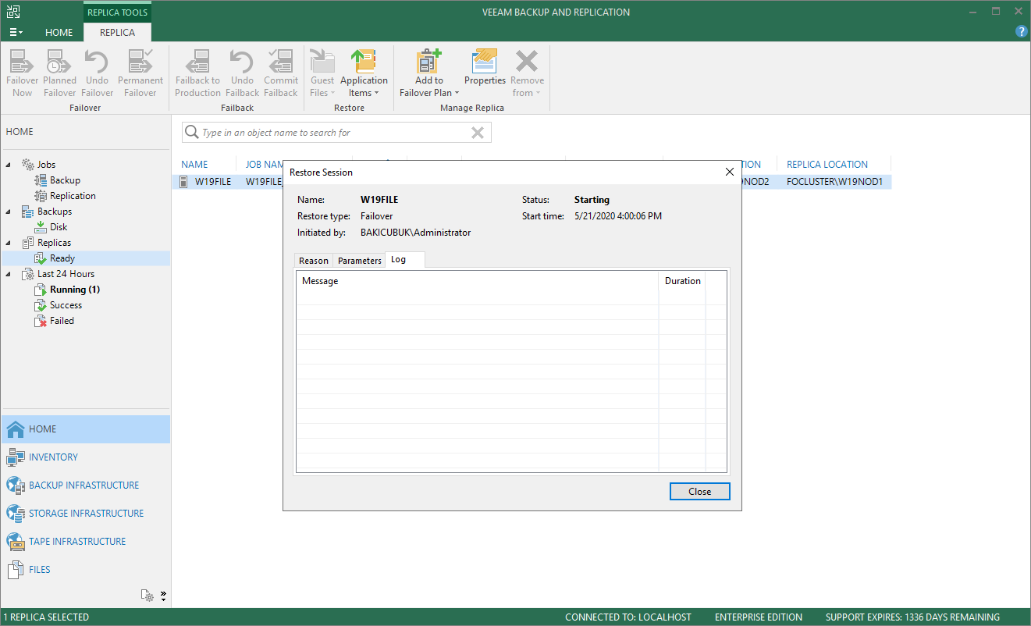Open the Application Items dropdown
The height and width of the screenshot is (626, 1031).
click(364, 73)
